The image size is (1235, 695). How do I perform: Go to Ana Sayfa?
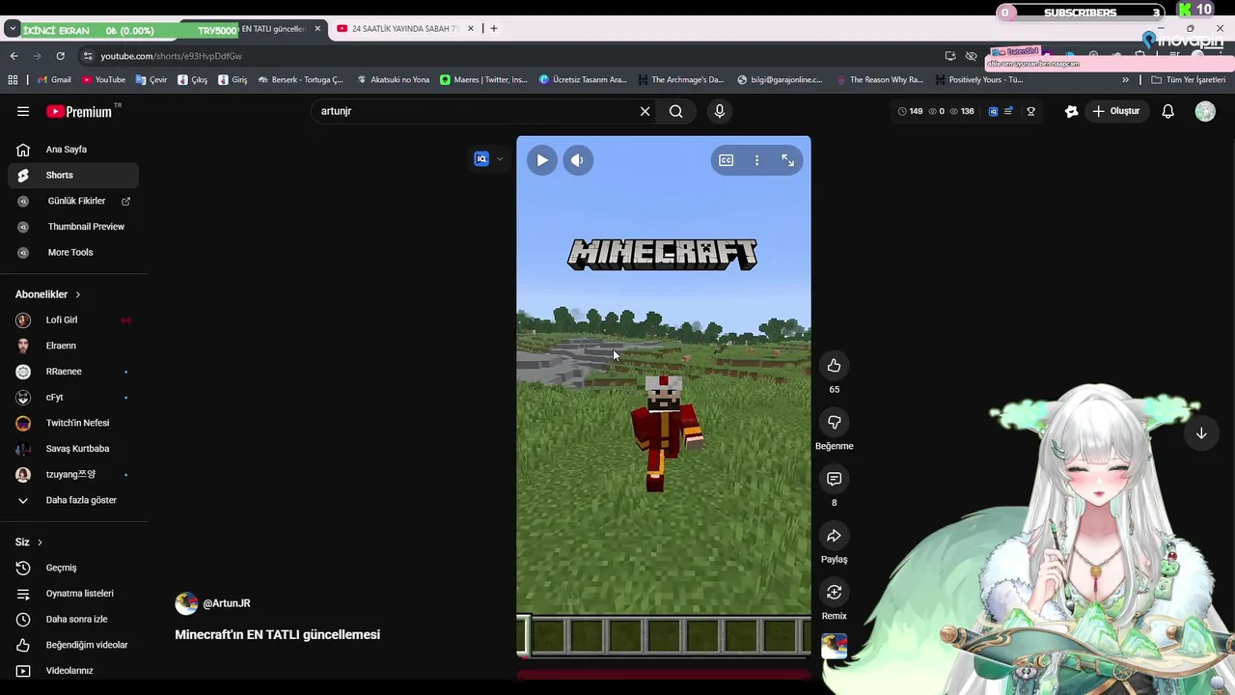tap(73, 150)
